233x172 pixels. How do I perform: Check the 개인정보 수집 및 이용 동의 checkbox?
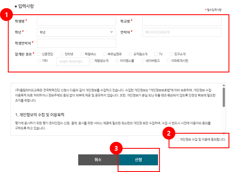point(177,139)
